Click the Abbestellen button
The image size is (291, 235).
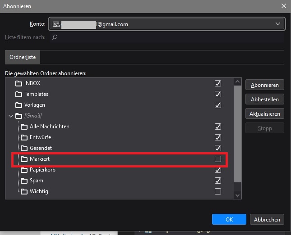click(x=265, y=99)
